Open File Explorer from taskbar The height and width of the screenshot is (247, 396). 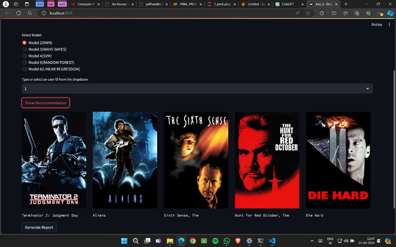pyautogui.click(x=170, y=241)
